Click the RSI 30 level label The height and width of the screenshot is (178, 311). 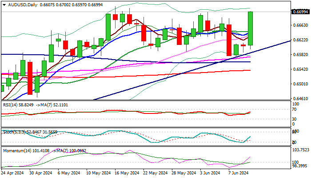[x=294, y=119]
